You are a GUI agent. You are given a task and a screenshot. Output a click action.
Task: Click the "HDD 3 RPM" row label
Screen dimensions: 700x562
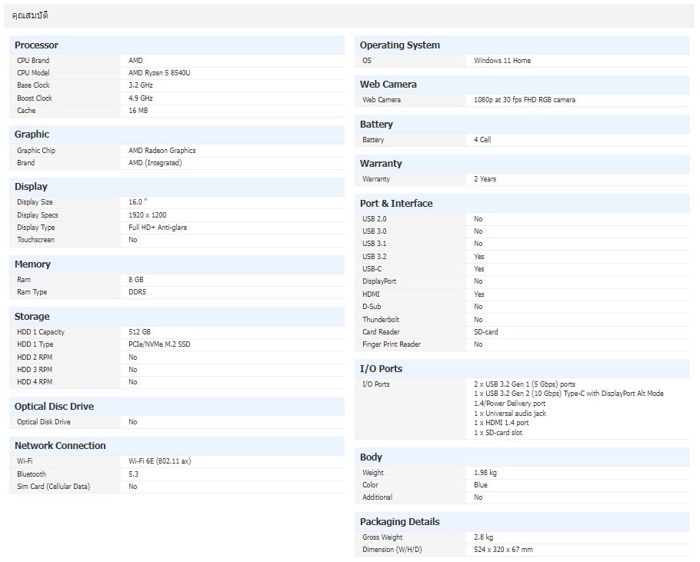click(35, 370)
